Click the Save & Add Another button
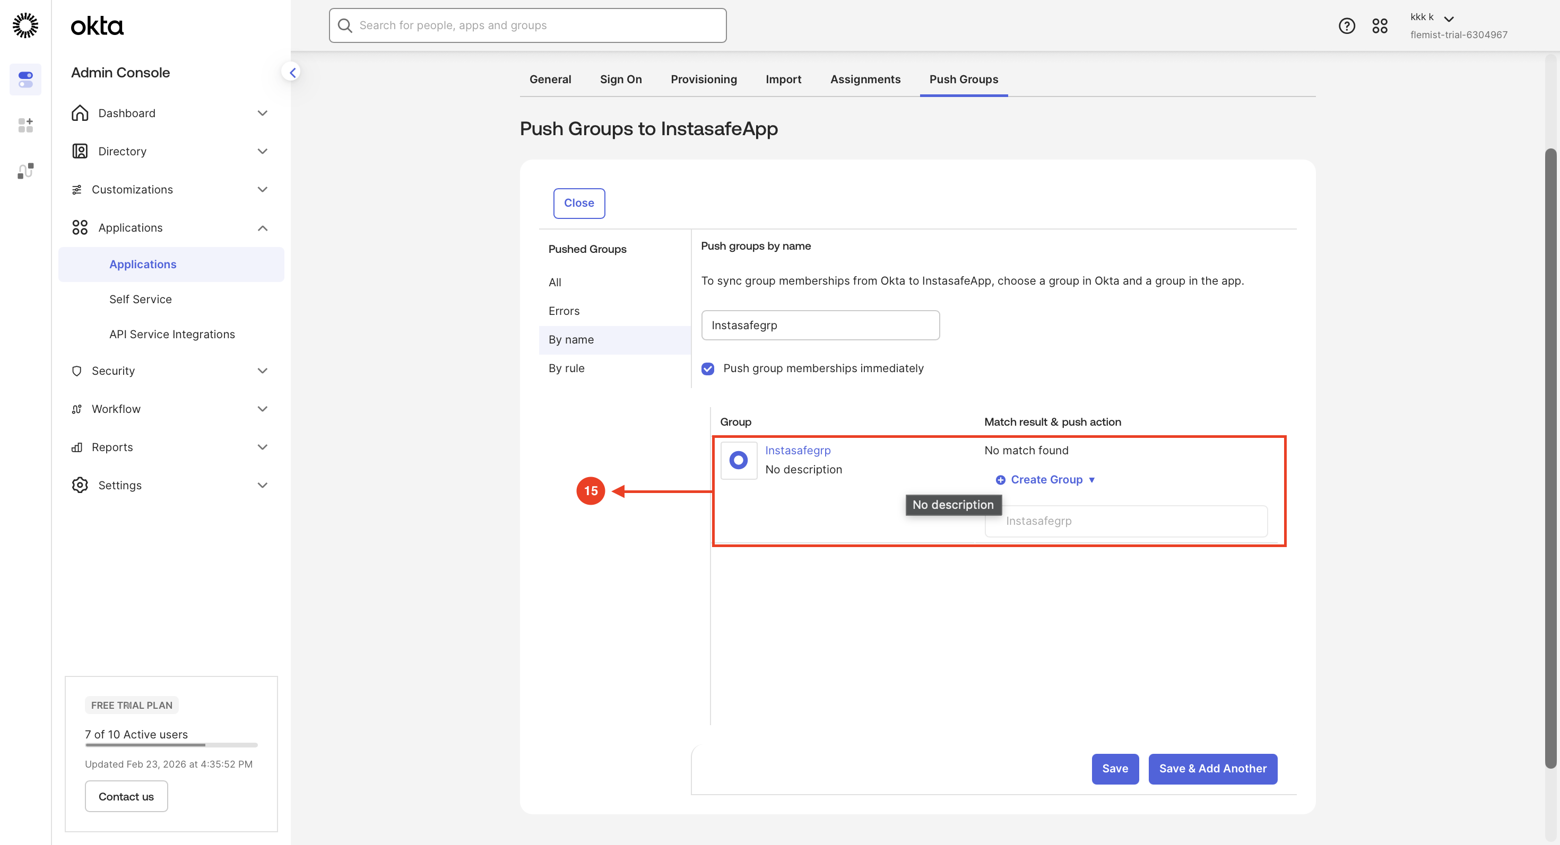The width and height of the screenshot is (1560, 845). click(x=1212, y=768)
